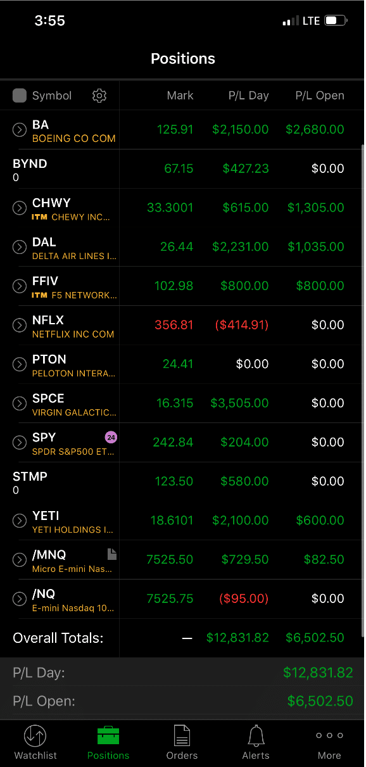Select the Mark column header

180,96
